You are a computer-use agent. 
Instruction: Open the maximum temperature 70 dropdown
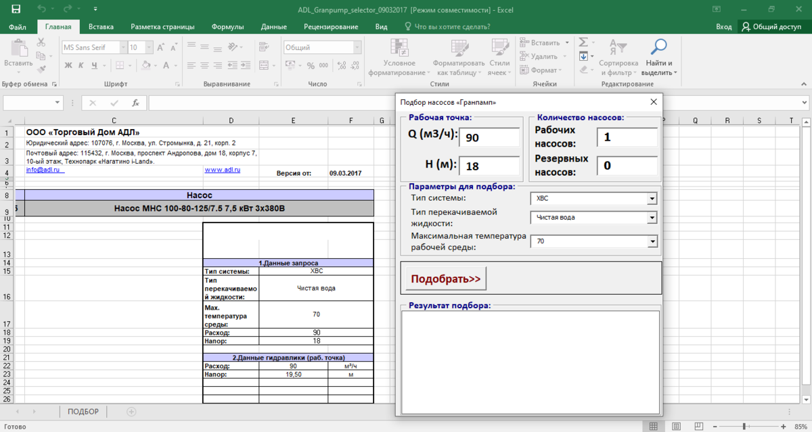pyautogui.click(x=652, y=241)
